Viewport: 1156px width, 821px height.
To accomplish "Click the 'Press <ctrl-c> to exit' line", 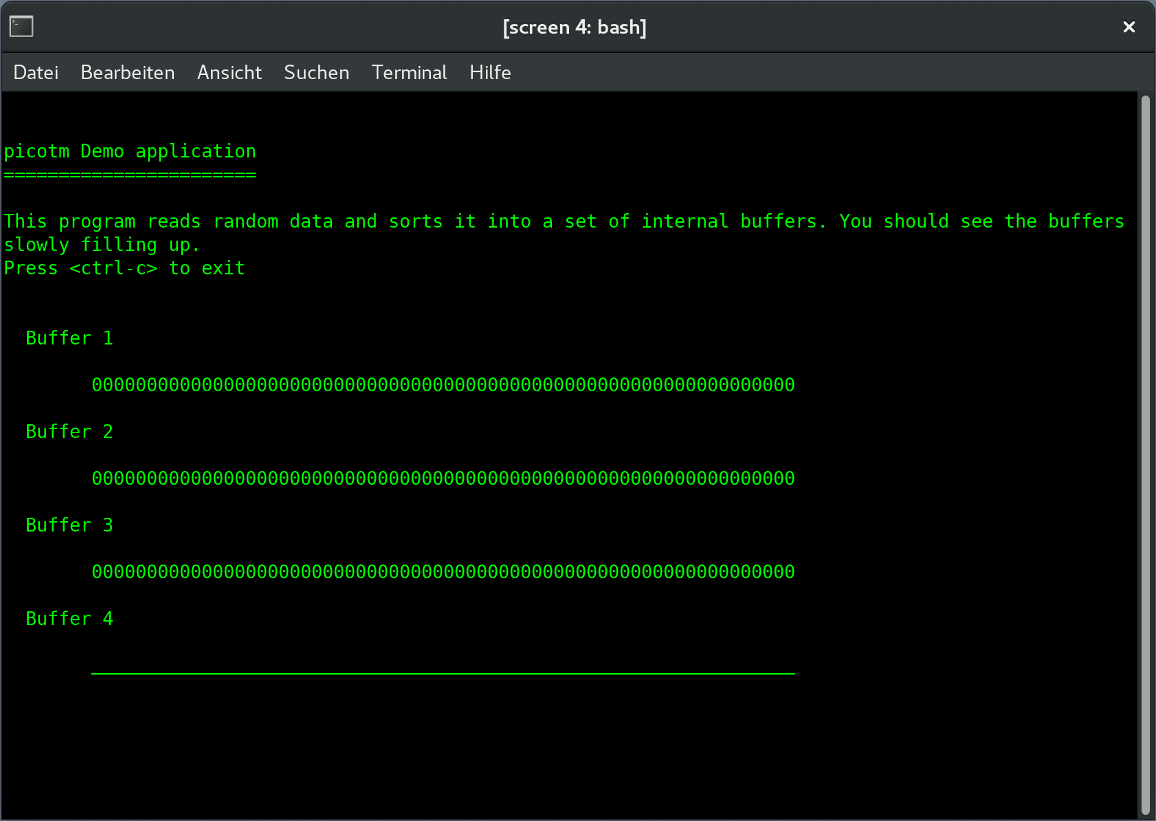I will pos(124,268).
